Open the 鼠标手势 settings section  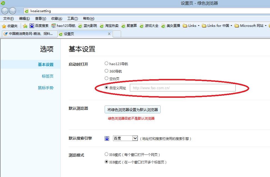[x=46, y=88]
